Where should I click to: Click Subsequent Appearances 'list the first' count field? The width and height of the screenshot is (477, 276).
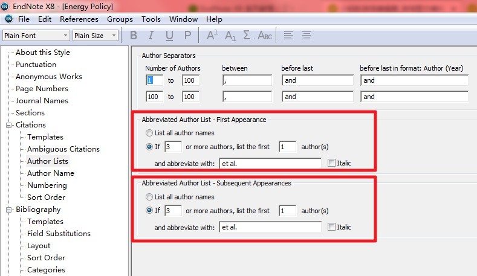tap(287, 211)
